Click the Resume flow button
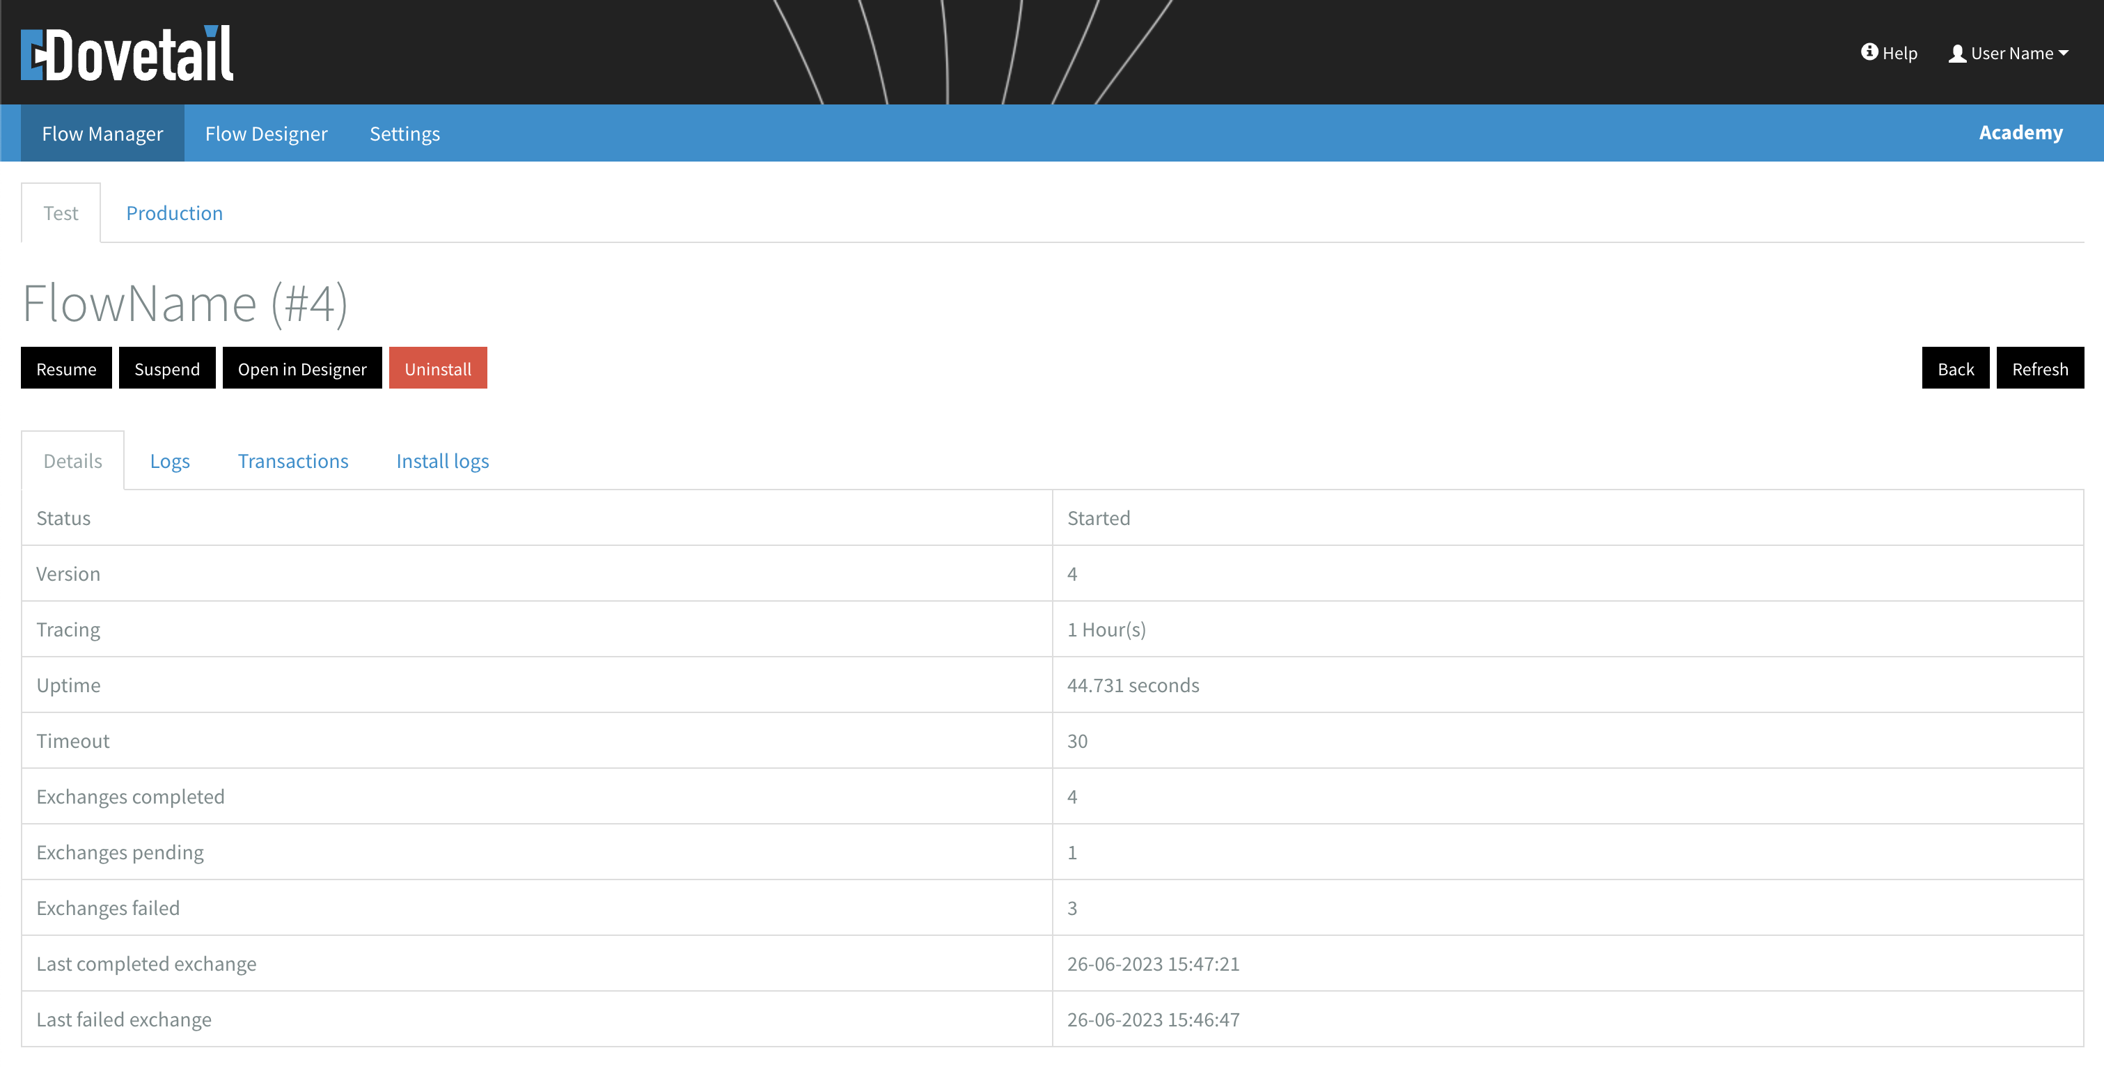2104x1071 pixels. [x=65, y=368]
